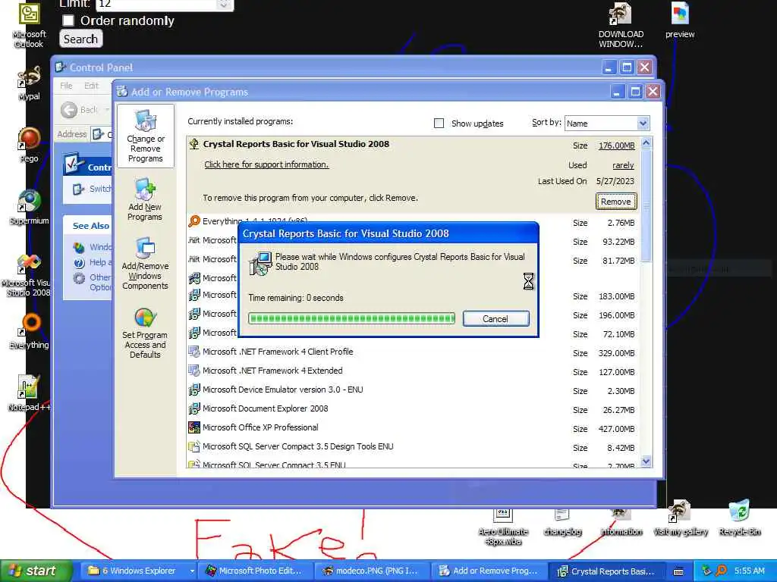Open Aero Ultimate wba desktop file
This screenshot has height=582, width=777.
pyautogui.click(x=502, y=515)
